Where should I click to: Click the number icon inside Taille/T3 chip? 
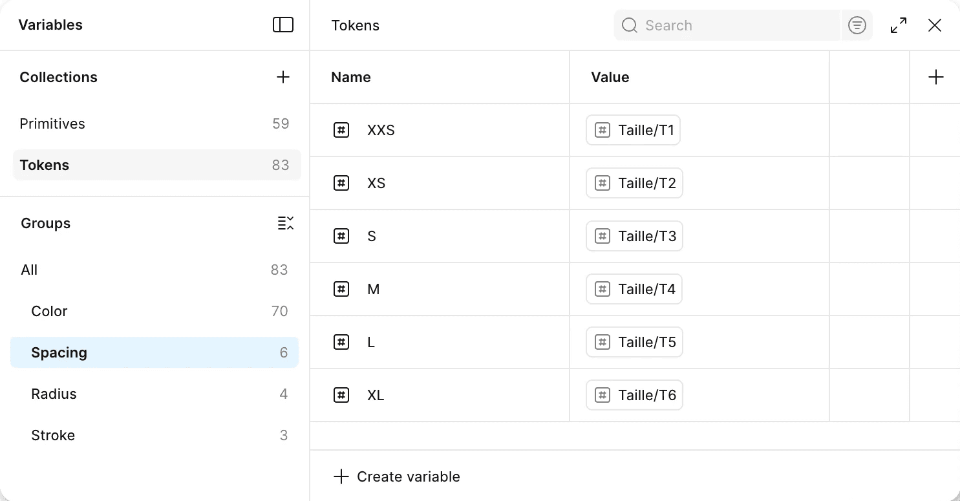tap(602, 236)
